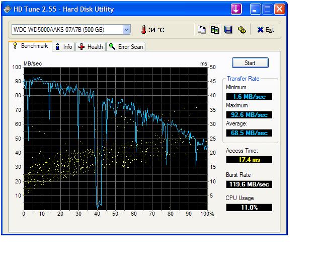Click the Exit button
This screenshot has width=322, height=258.
pyautogui.click(x=266, y=30)
